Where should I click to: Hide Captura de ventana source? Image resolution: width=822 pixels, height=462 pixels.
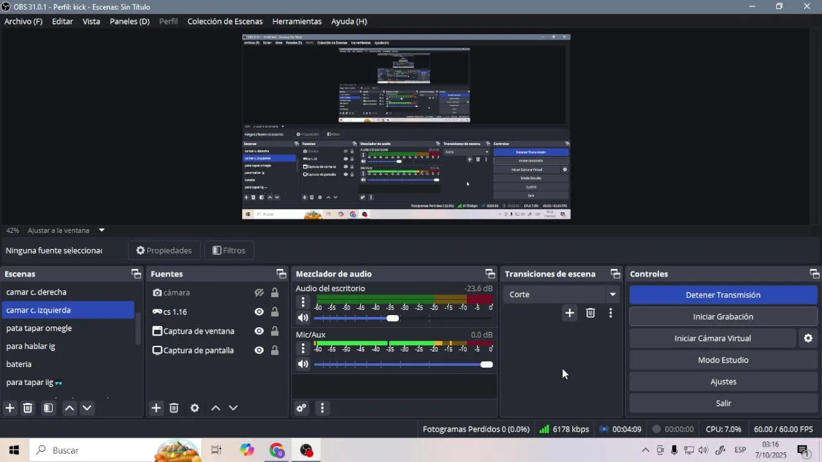[x=259, y=331]
